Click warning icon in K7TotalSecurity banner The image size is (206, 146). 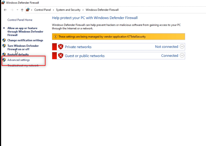click(56, 36)
